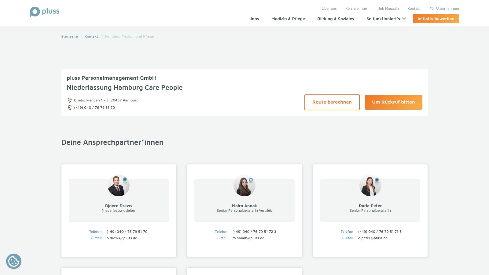Click Daria Peter's profile photo
489x275 pixels.
point(370,185)
